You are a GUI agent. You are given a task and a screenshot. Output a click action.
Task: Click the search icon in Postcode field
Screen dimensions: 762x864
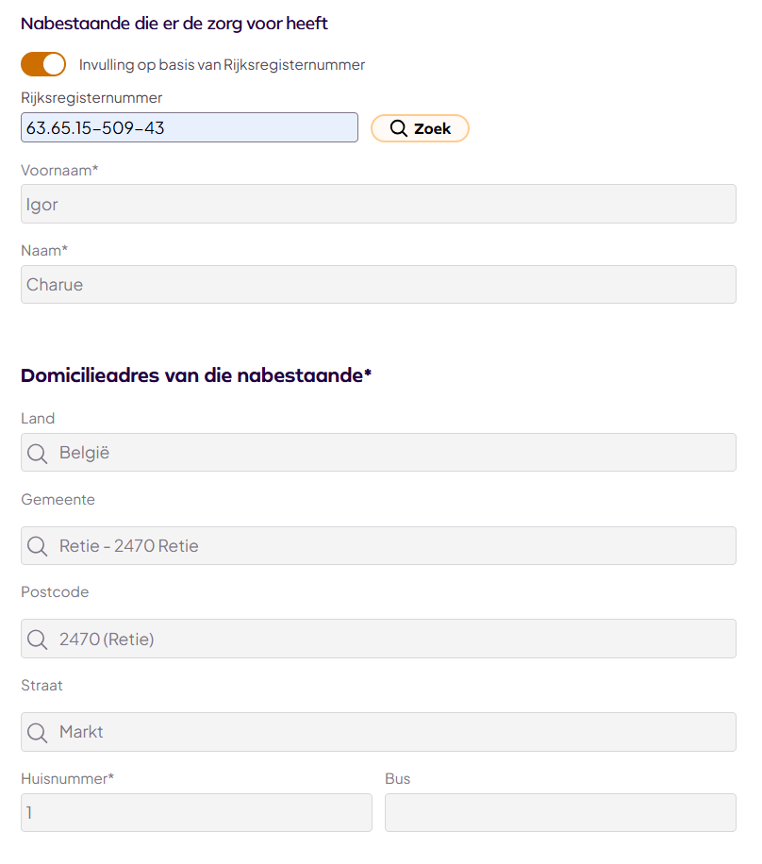(38, 640)
